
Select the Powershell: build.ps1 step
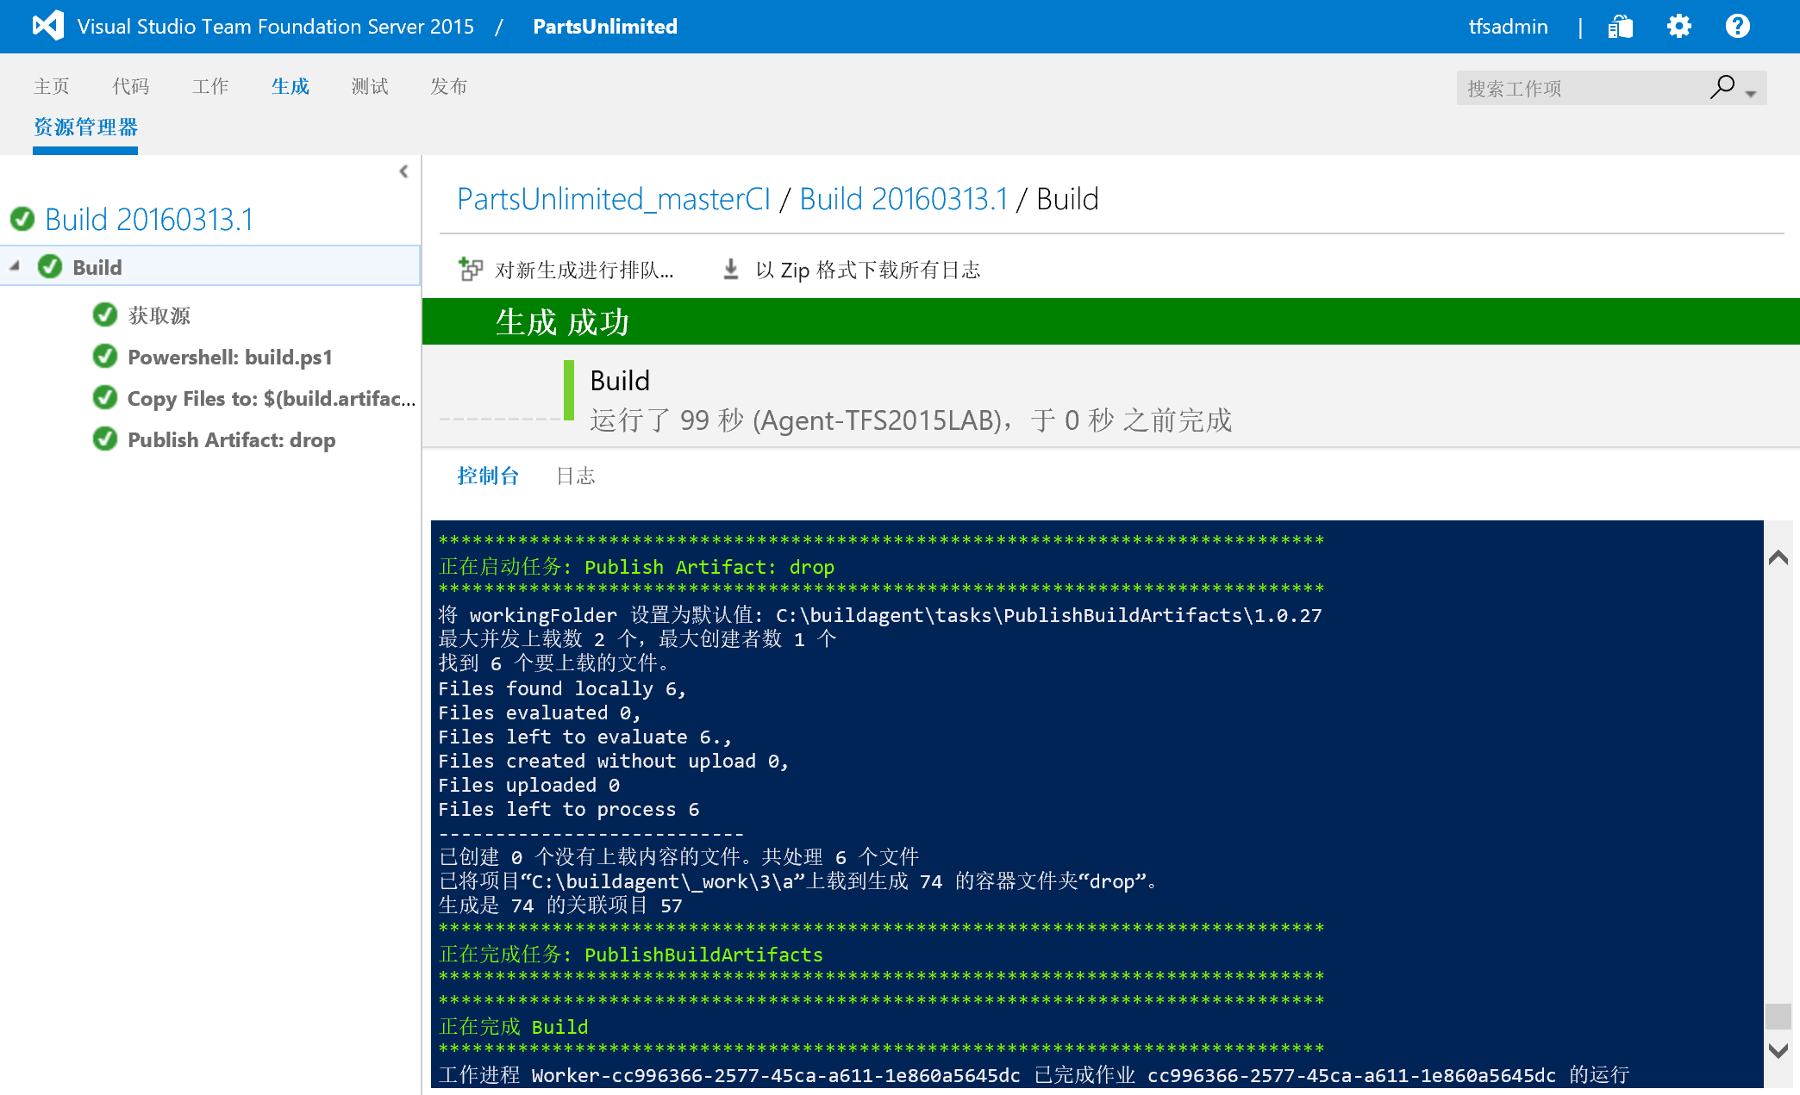[x=230, y=357]
